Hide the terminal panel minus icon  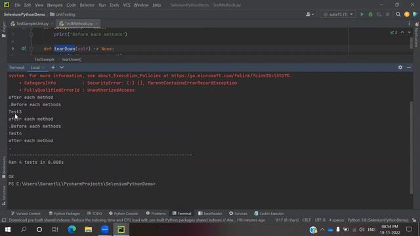point(409,68)
